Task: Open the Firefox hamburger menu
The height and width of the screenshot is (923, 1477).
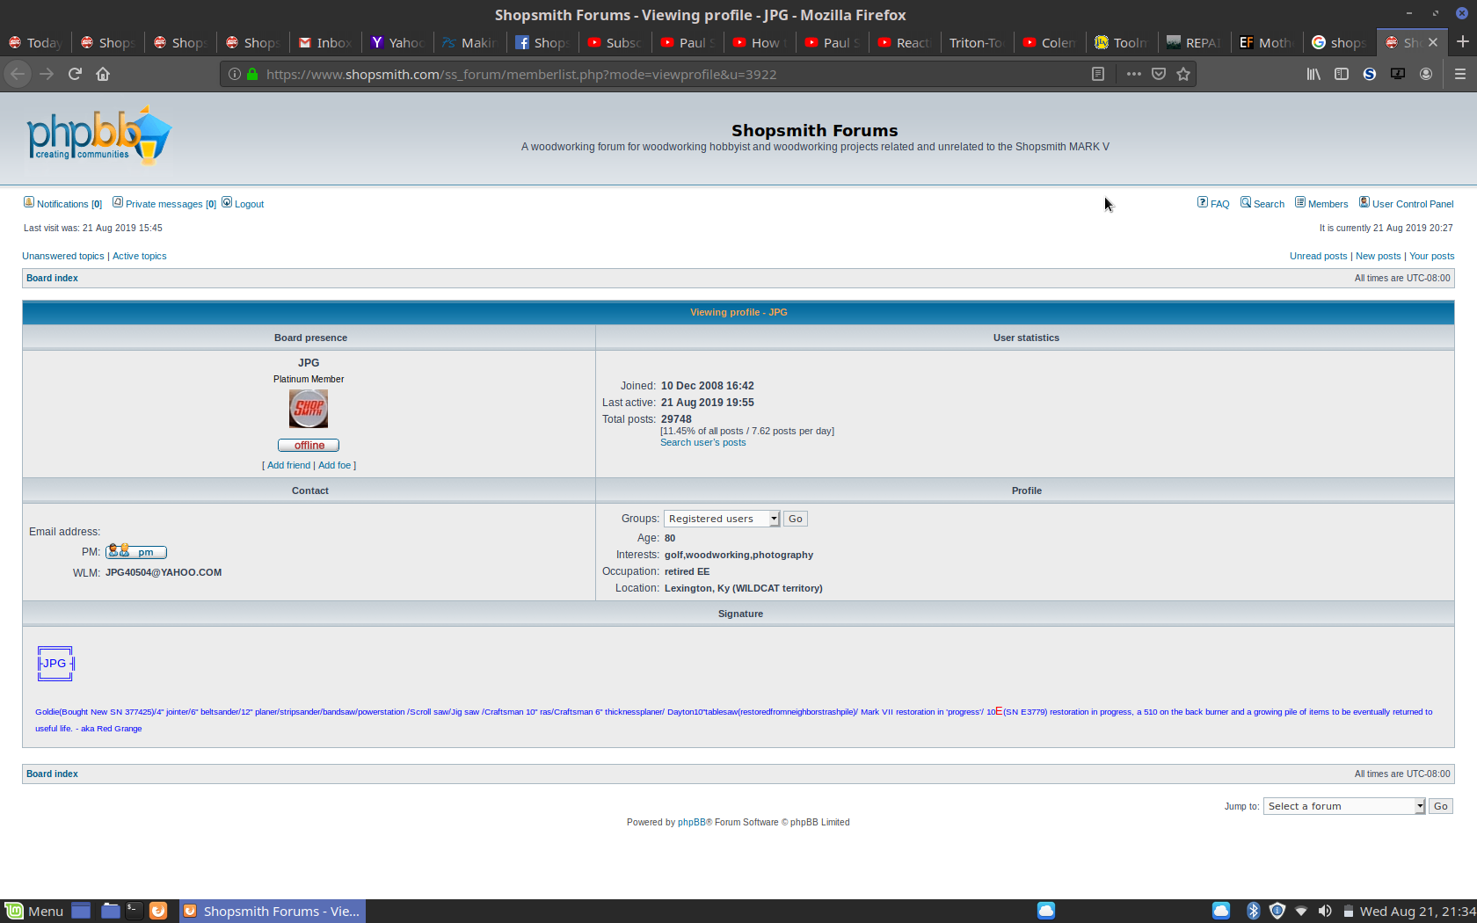Action: [1460, 74]
